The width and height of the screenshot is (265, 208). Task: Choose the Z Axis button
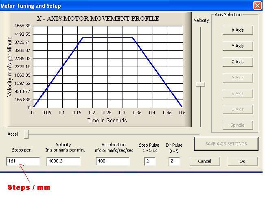pyautogui.click(x=238, y=62)
